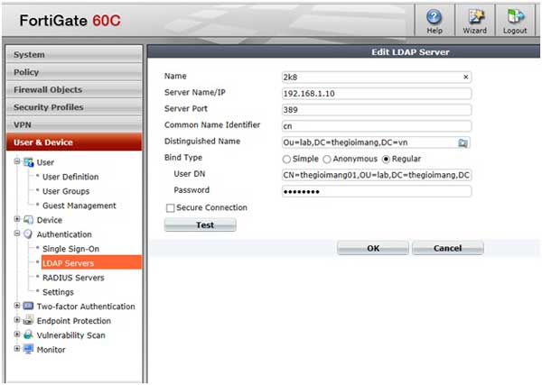Select the Regular bind type

(x=386, y=159)
